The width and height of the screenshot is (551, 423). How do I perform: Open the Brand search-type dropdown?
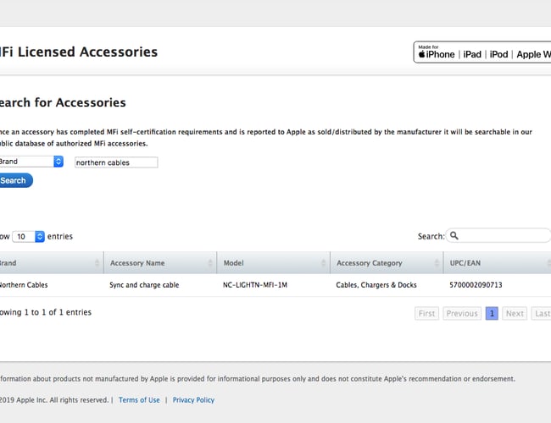[31, 162]
